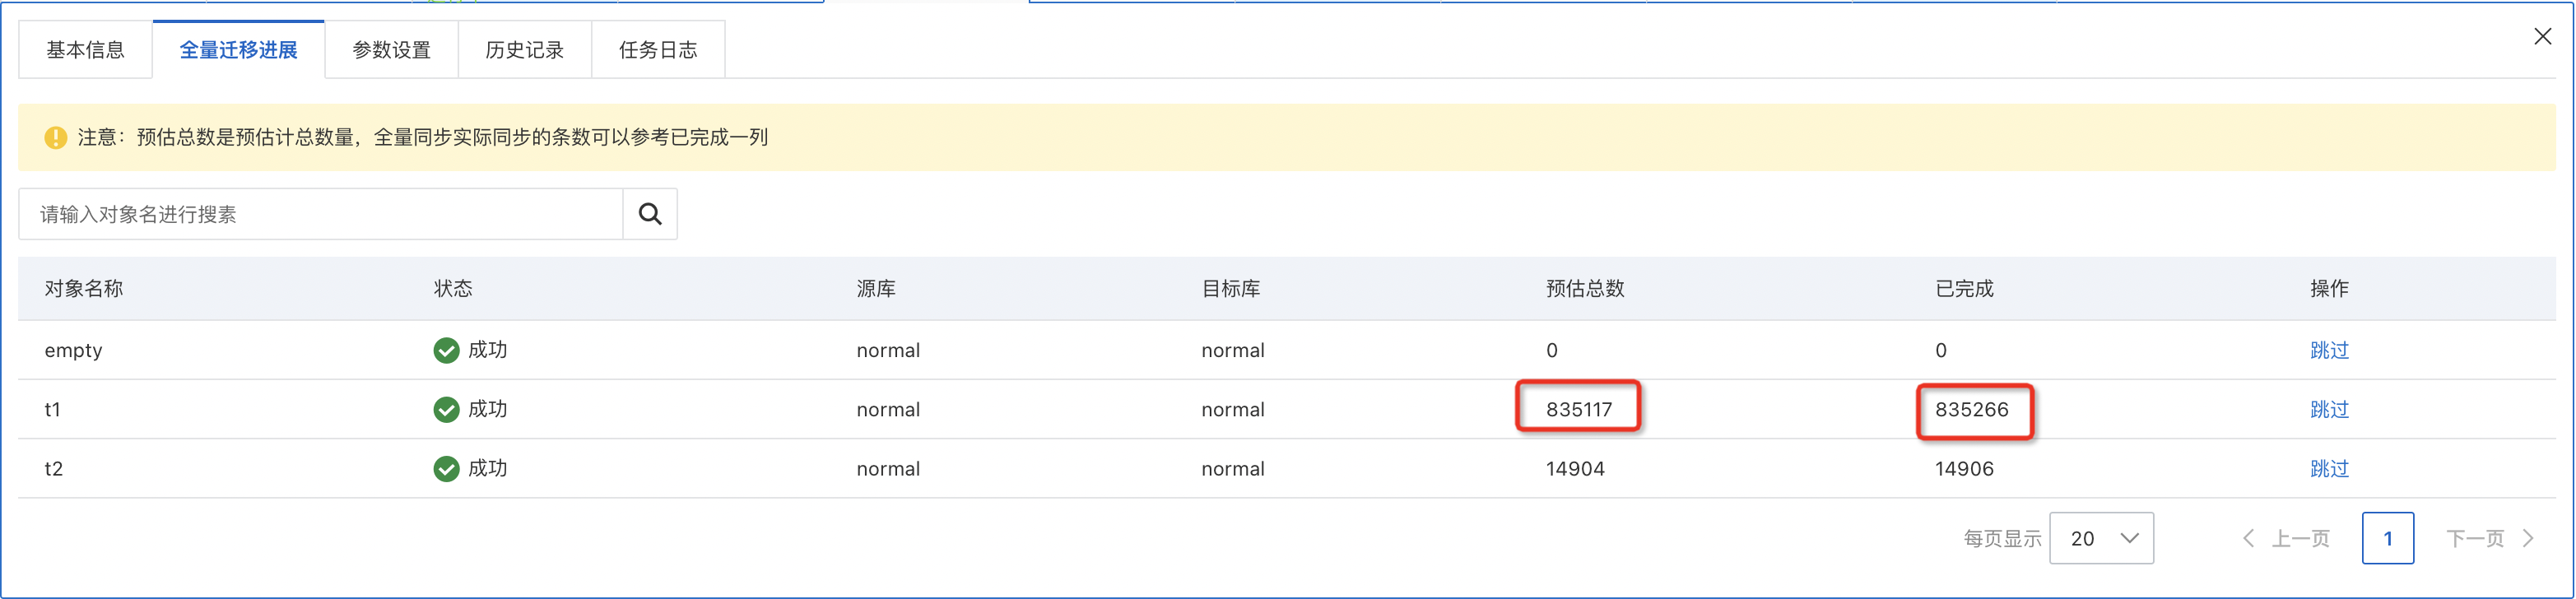Click the estimated total value 835117
2576x599 pixels.
pyautogui.click(x=1579, y=409)
